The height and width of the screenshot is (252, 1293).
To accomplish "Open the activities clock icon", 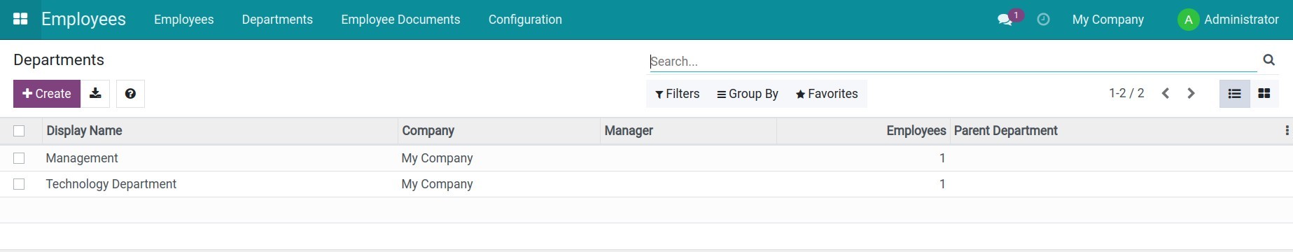I will (x=1043, y=20).
